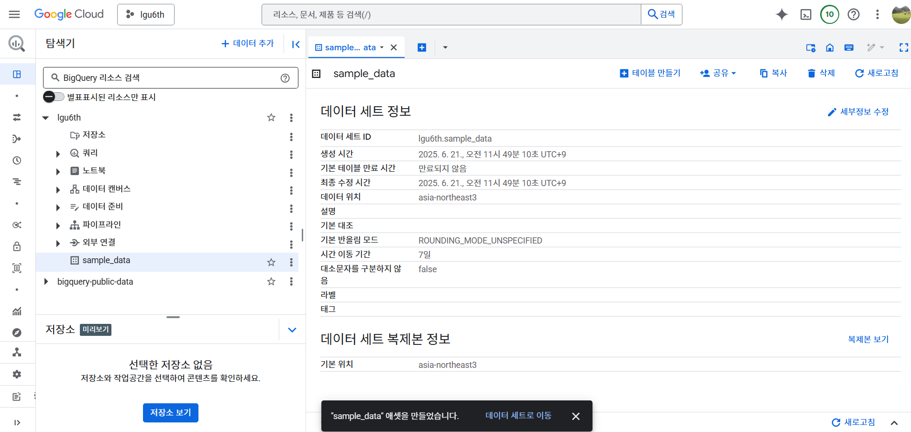This screenshot has width=911, height=432.
Task: Open the data transfers sidebar icon
Action: coord(17,117)
